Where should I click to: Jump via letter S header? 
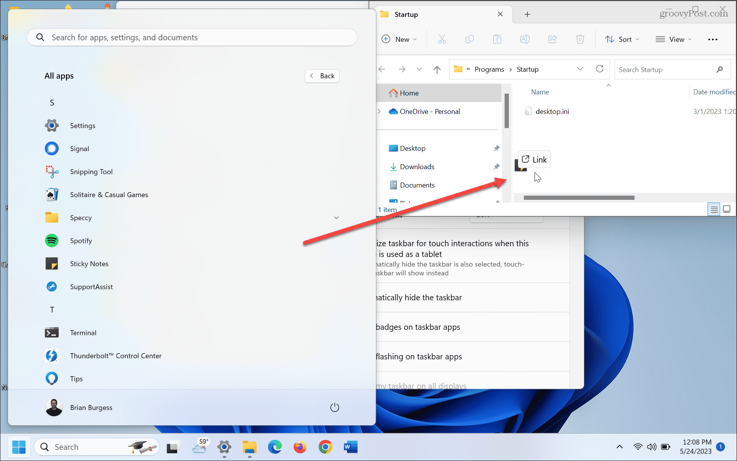tap(52, 103)
